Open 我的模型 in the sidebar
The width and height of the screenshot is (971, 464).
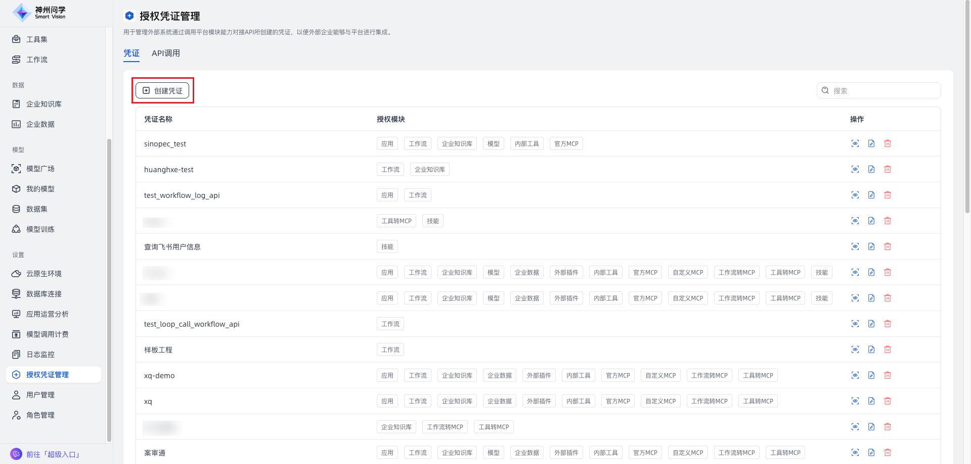click(54, 189)
